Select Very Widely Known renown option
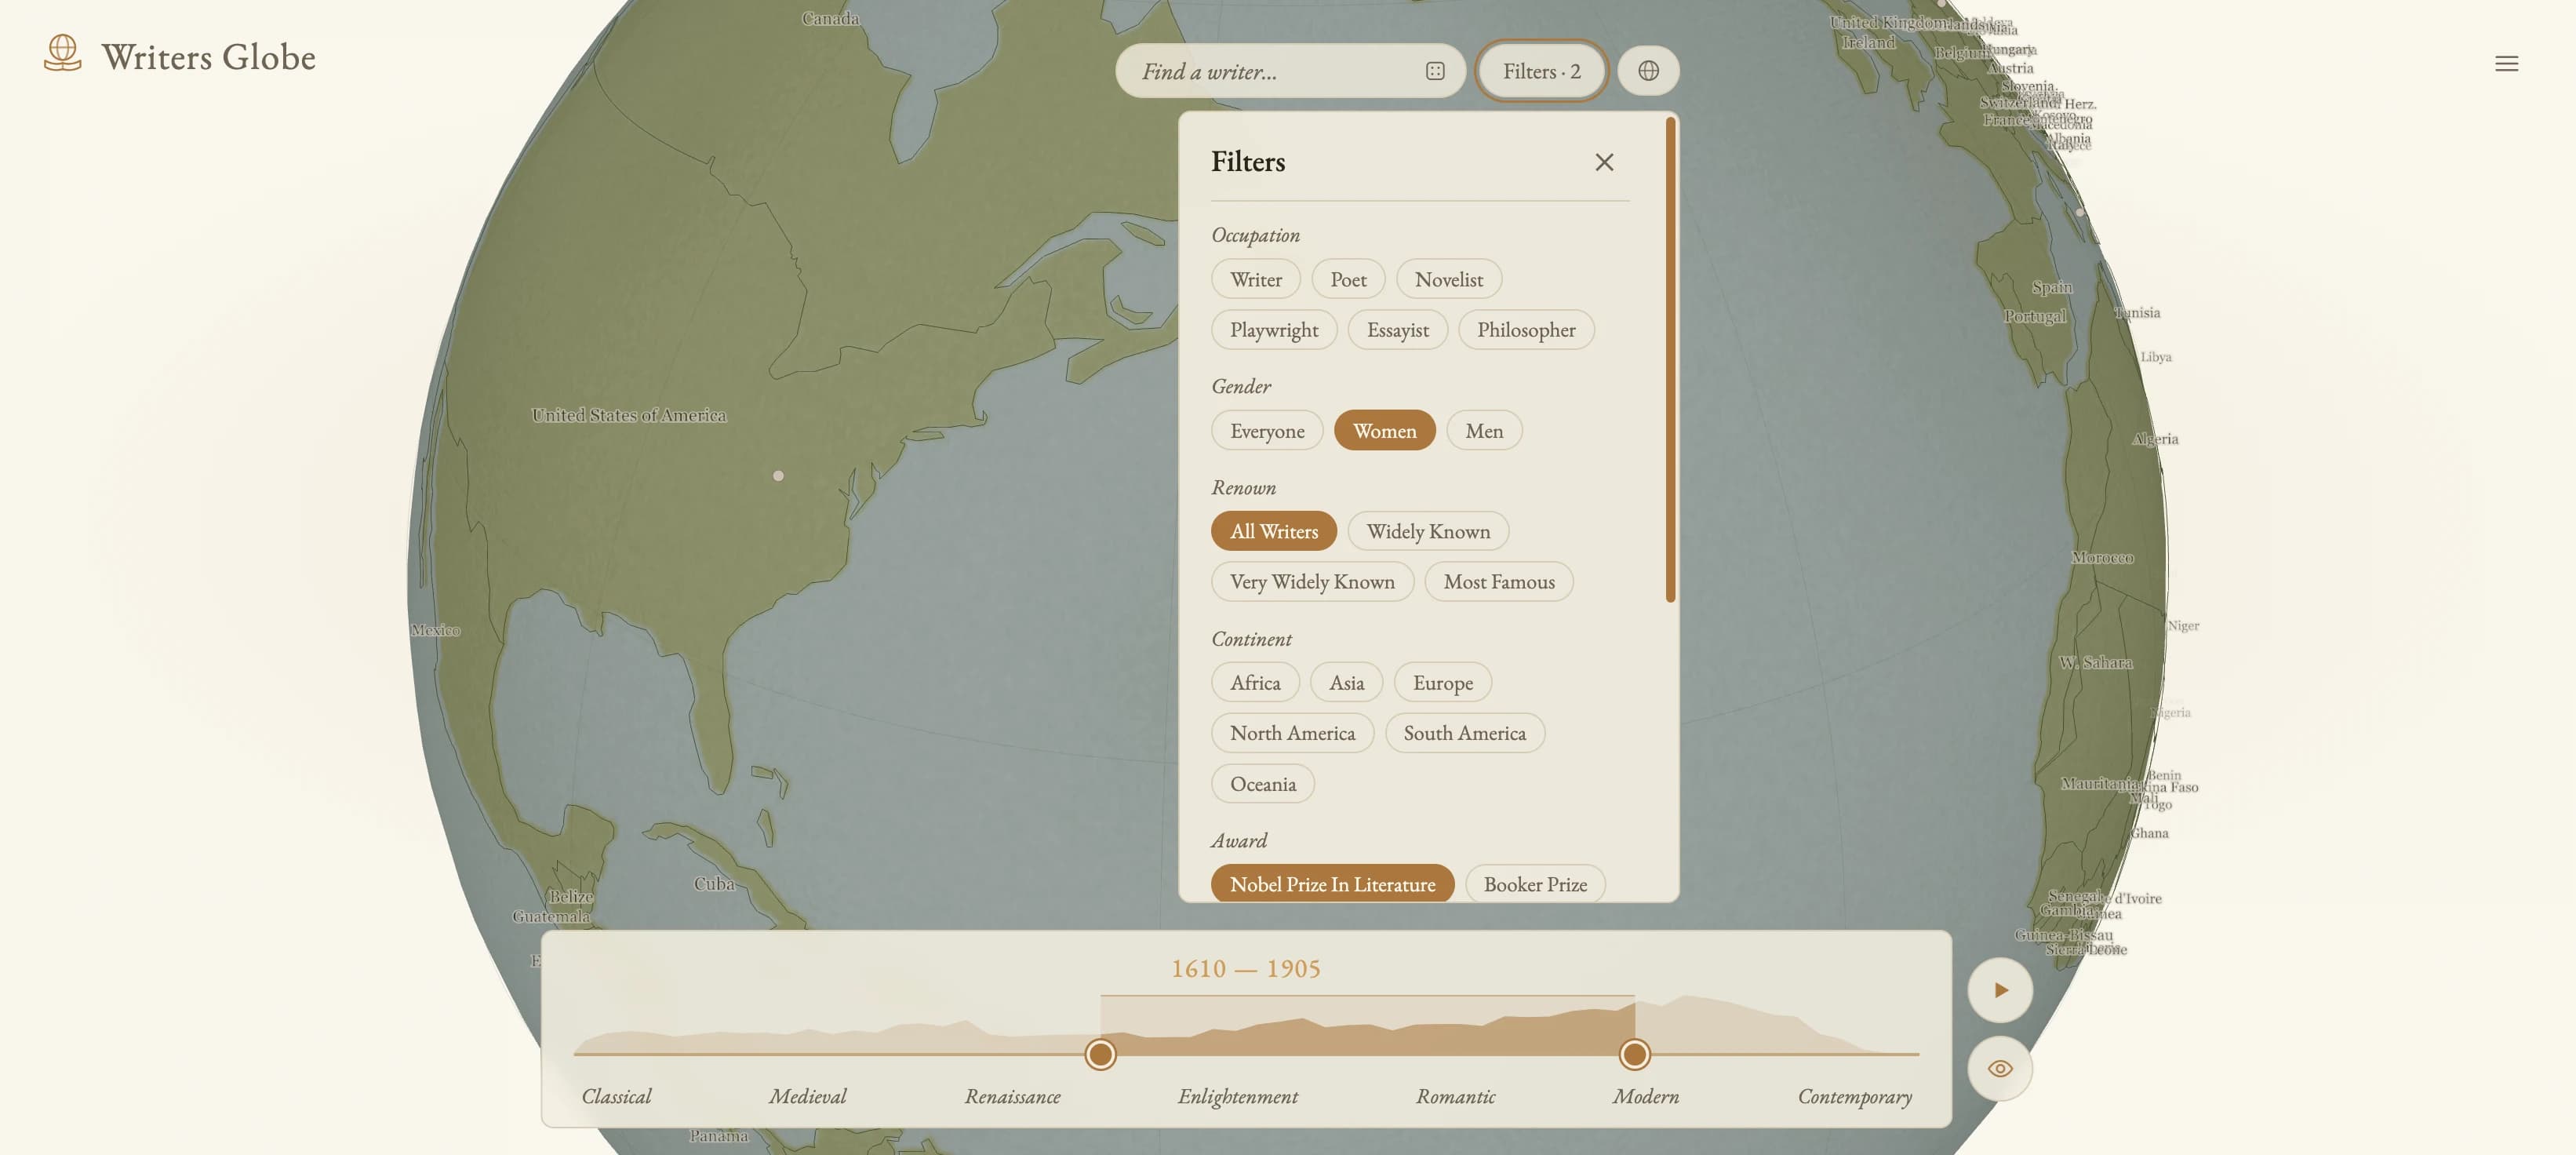This screenshot has width=2576, height=1155. click(1312, 582)
